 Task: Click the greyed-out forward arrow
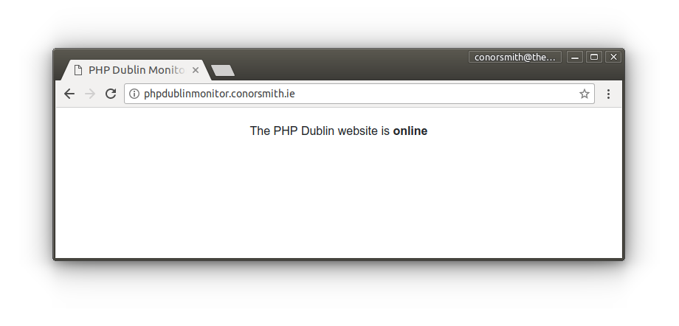pos(90,94)
